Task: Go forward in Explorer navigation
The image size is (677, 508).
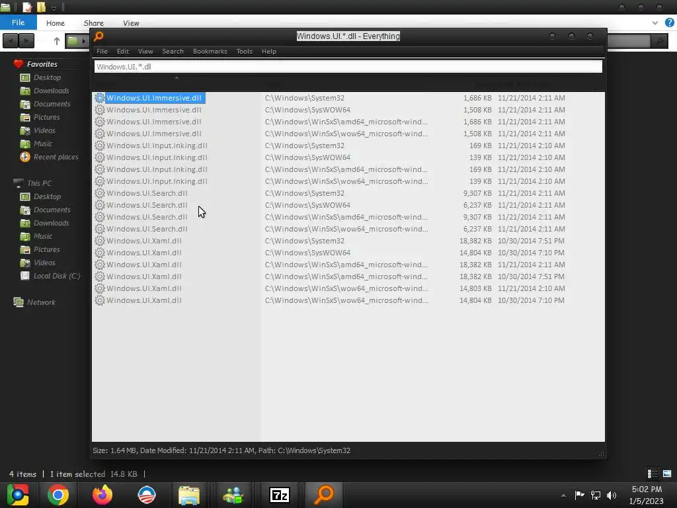Action: coord(26,41)
